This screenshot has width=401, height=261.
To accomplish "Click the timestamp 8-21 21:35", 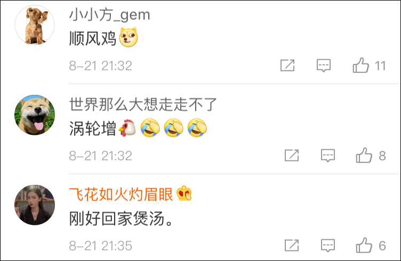I will pos(100,246).
